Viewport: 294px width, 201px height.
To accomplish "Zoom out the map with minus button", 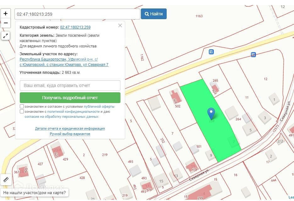I will click(6, 23).
